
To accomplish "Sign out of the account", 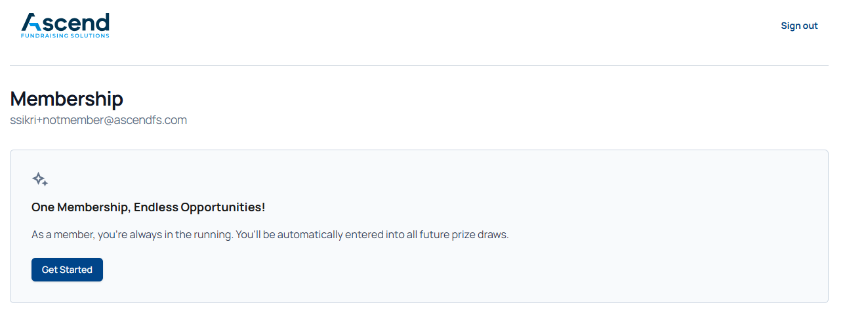I will point(799,26).
